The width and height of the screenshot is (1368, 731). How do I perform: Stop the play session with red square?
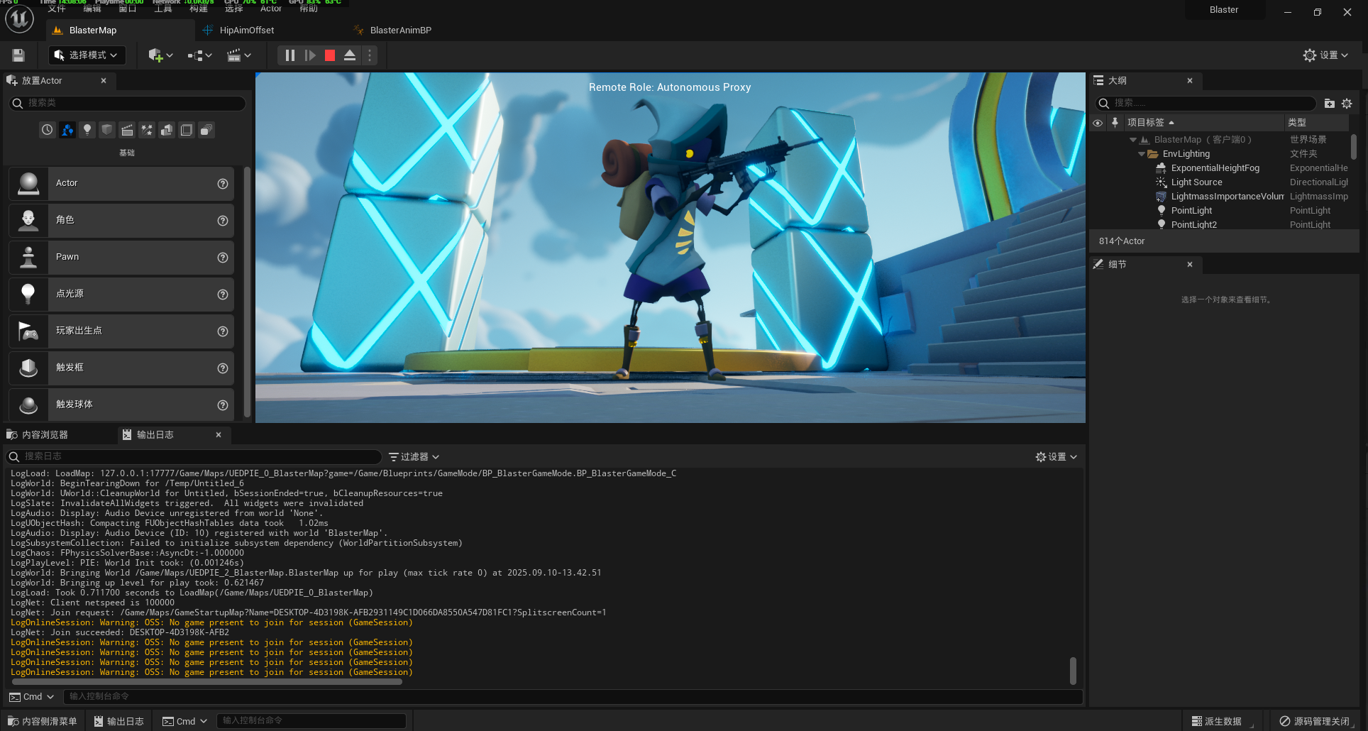pos(330,55)
